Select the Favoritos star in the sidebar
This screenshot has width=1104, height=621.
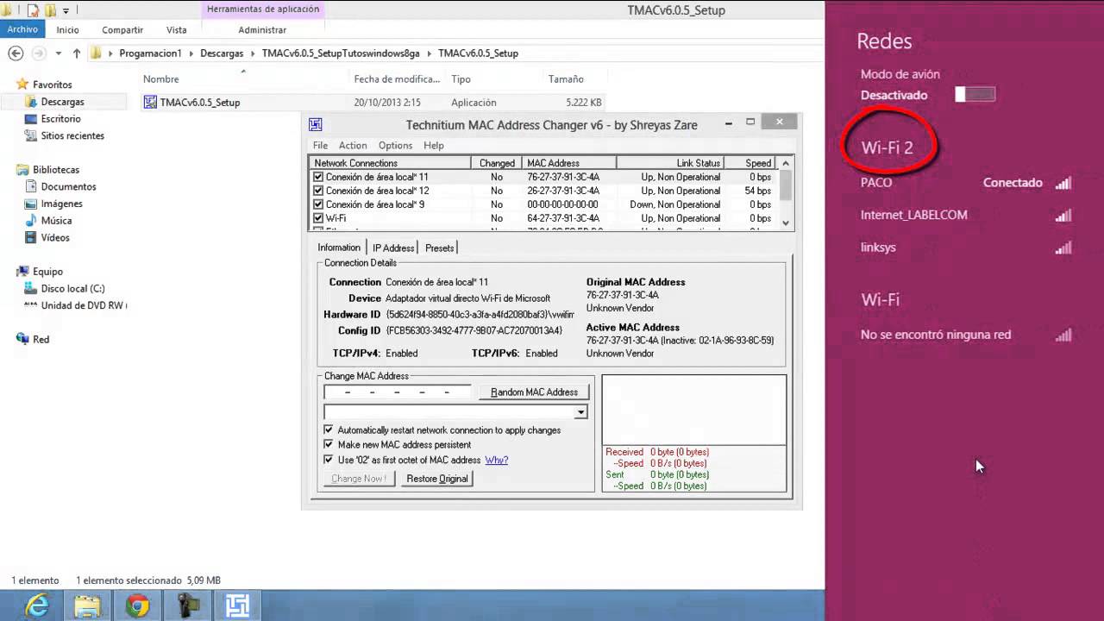pyautogui.click(x=23, y=85)
